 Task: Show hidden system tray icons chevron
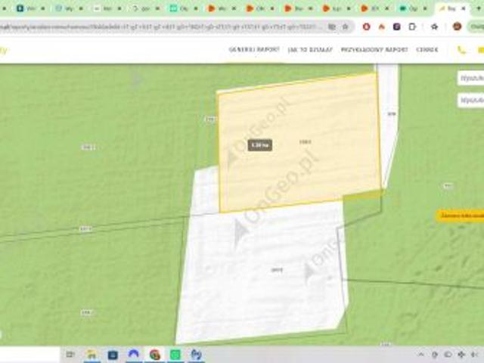coord(421,355)
